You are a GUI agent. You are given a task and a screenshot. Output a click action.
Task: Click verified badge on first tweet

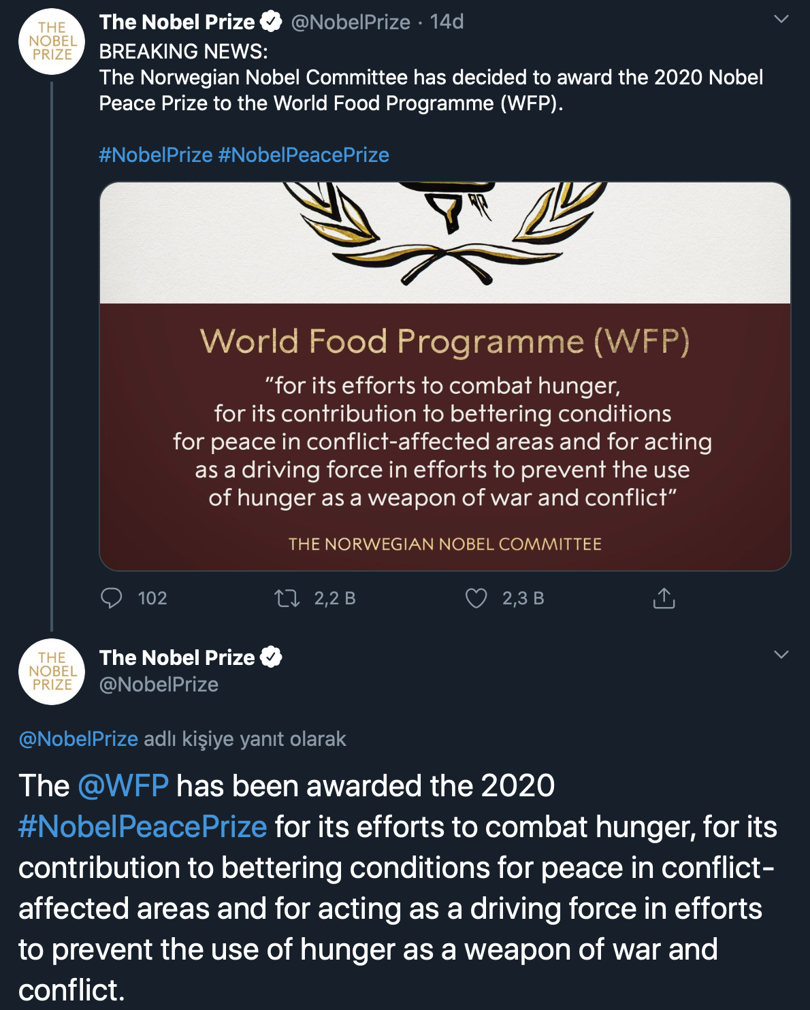(x=271, y=22)
